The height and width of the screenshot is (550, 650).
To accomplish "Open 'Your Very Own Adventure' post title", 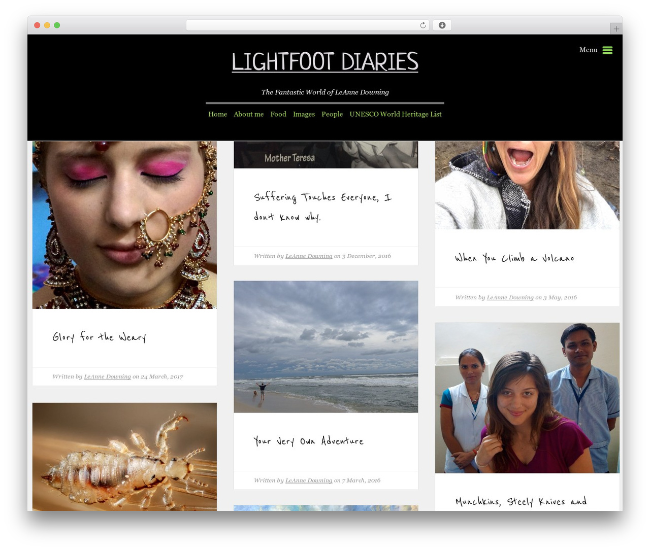I will pos(309,441).
